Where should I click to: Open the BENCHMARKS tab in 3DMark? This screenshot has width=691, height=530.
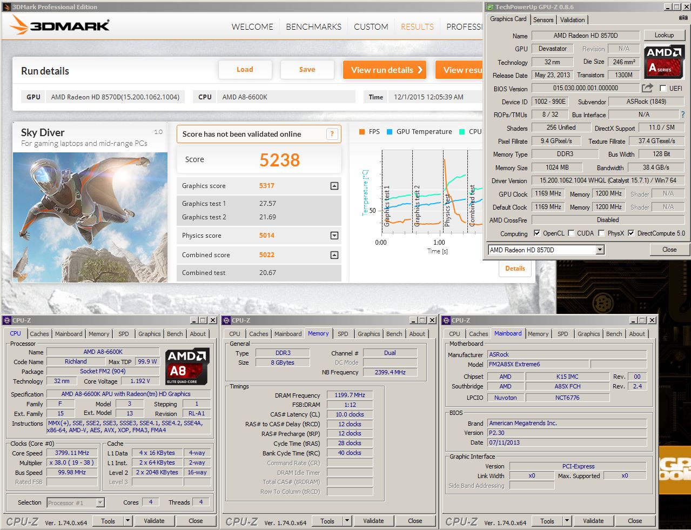tap(313, 26)
